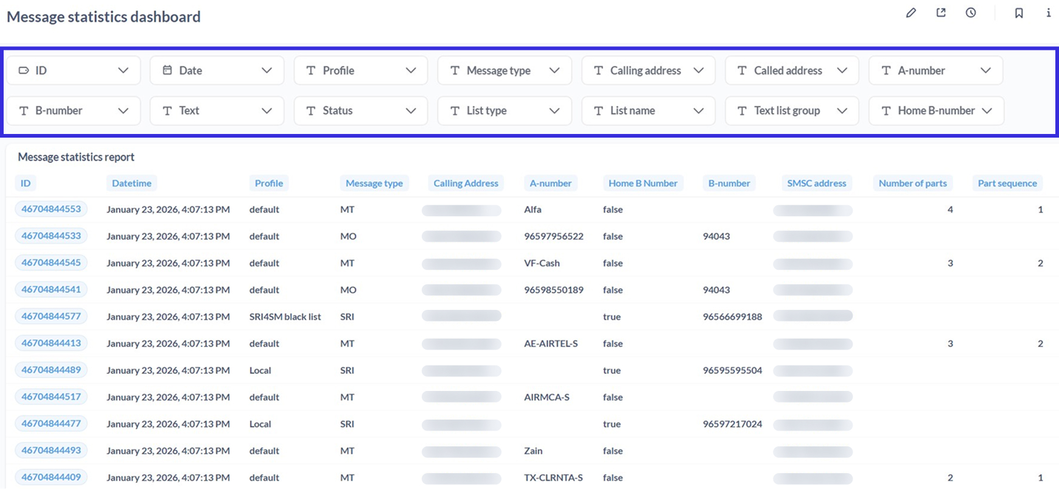Open the ID filter dropdown
1059x489 pixels.
74,71
